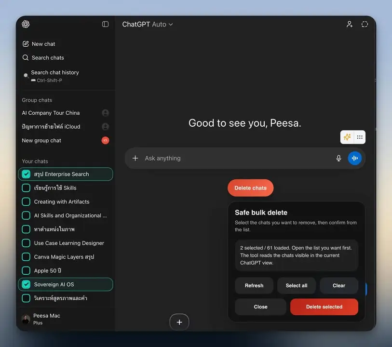
Task: Click Close on the bulk delete panel
Action: tap(260, 307)
